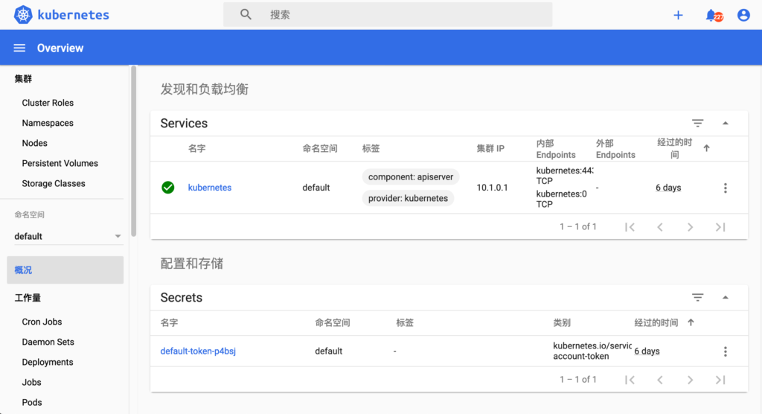Screen dimensions: 762x414
Task: Go to first page in Secrets
Action: click(x=630, y=380)
